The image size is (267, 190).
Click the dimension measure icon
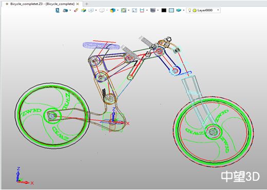pyautogui.click(x=142, y=10)
